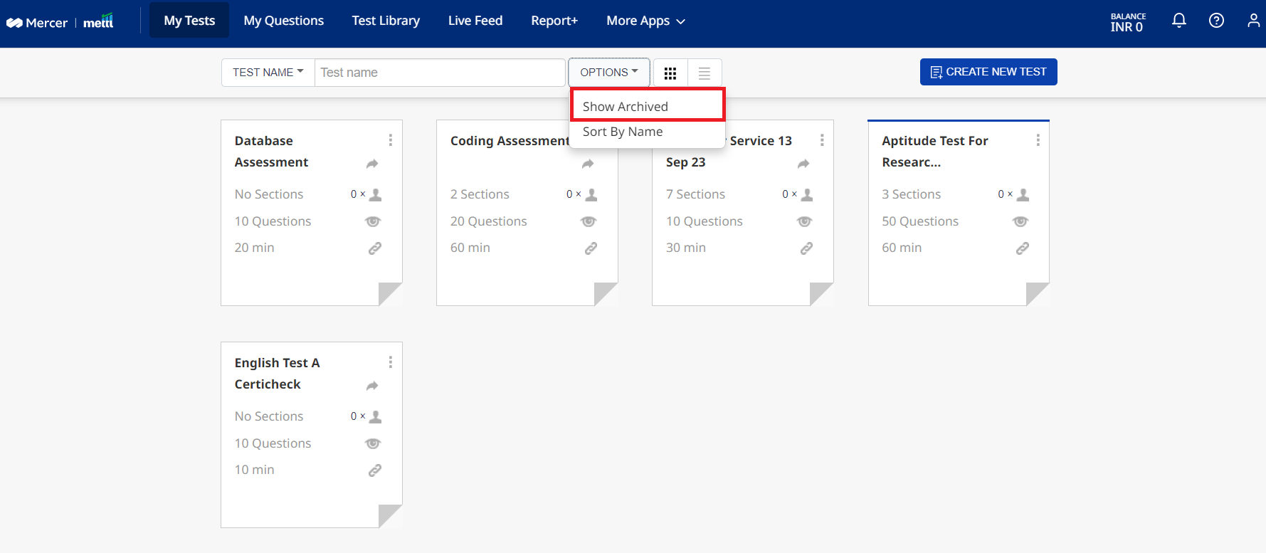
Task: Copy link of English Test A Certicheck
Action: tap(375, 470)
